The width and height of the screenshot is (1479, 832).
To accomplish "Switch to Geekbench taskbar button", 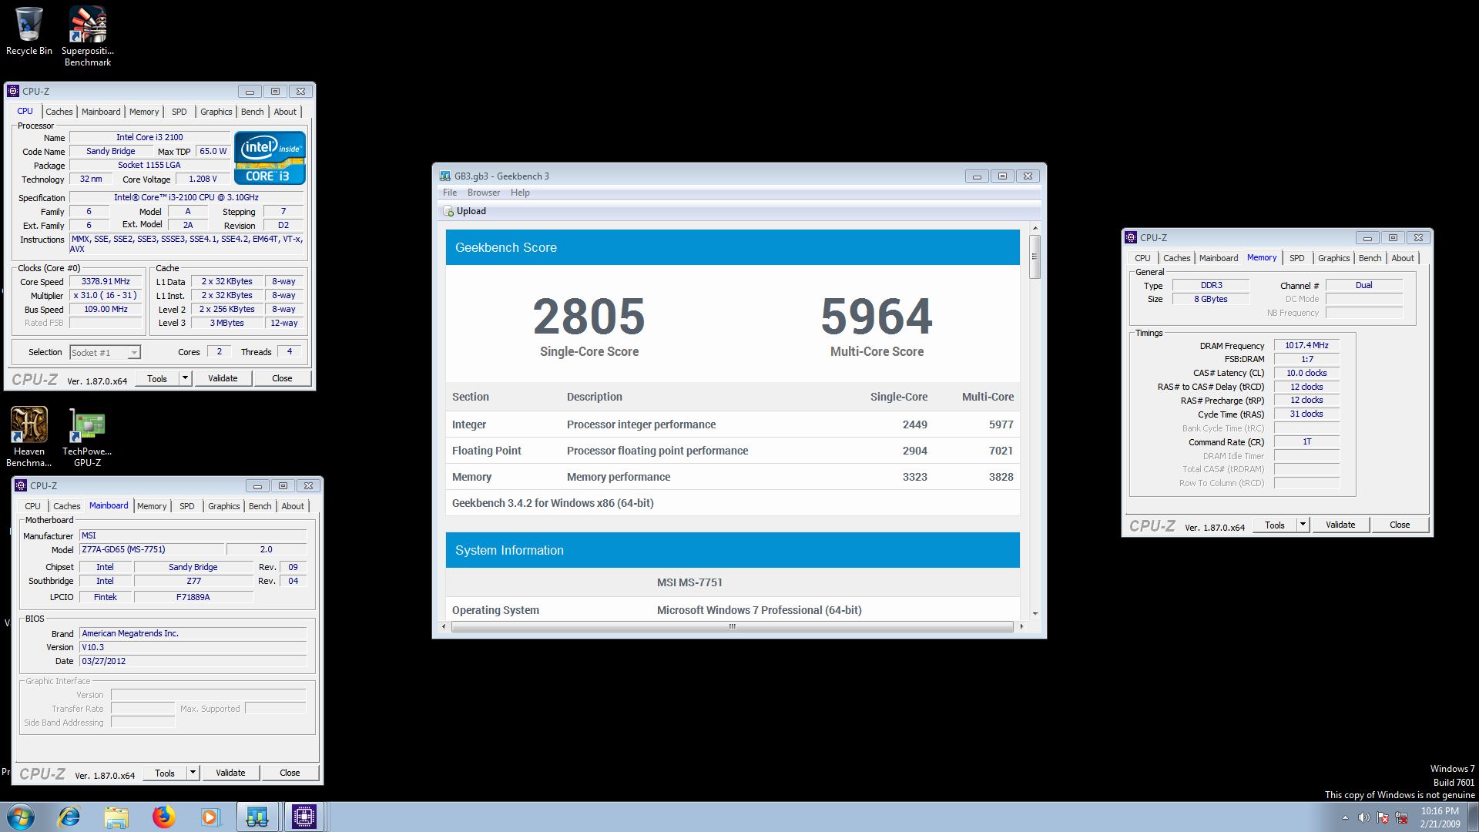I will (257, 817).
